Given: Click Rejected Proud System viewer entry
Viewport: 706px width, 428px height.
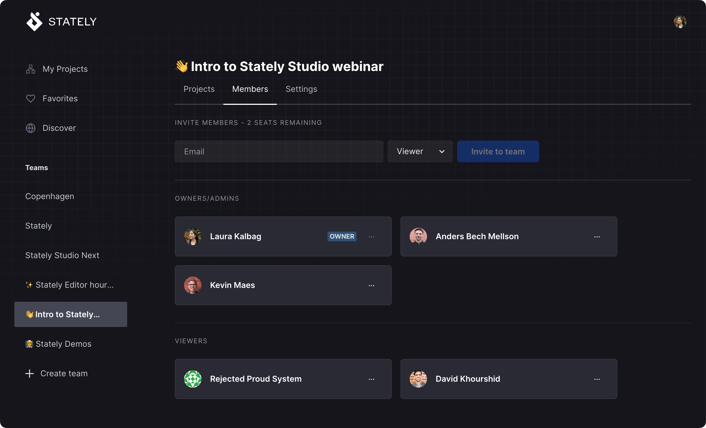Looking at the screenshot, I should pos(283,378).
